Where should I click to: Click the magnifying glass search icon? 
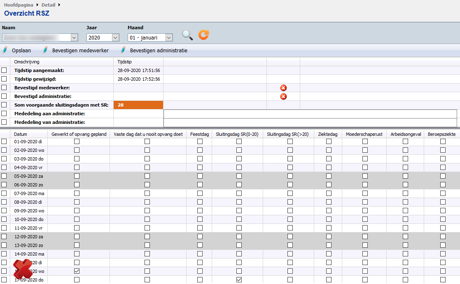[187, 35]
